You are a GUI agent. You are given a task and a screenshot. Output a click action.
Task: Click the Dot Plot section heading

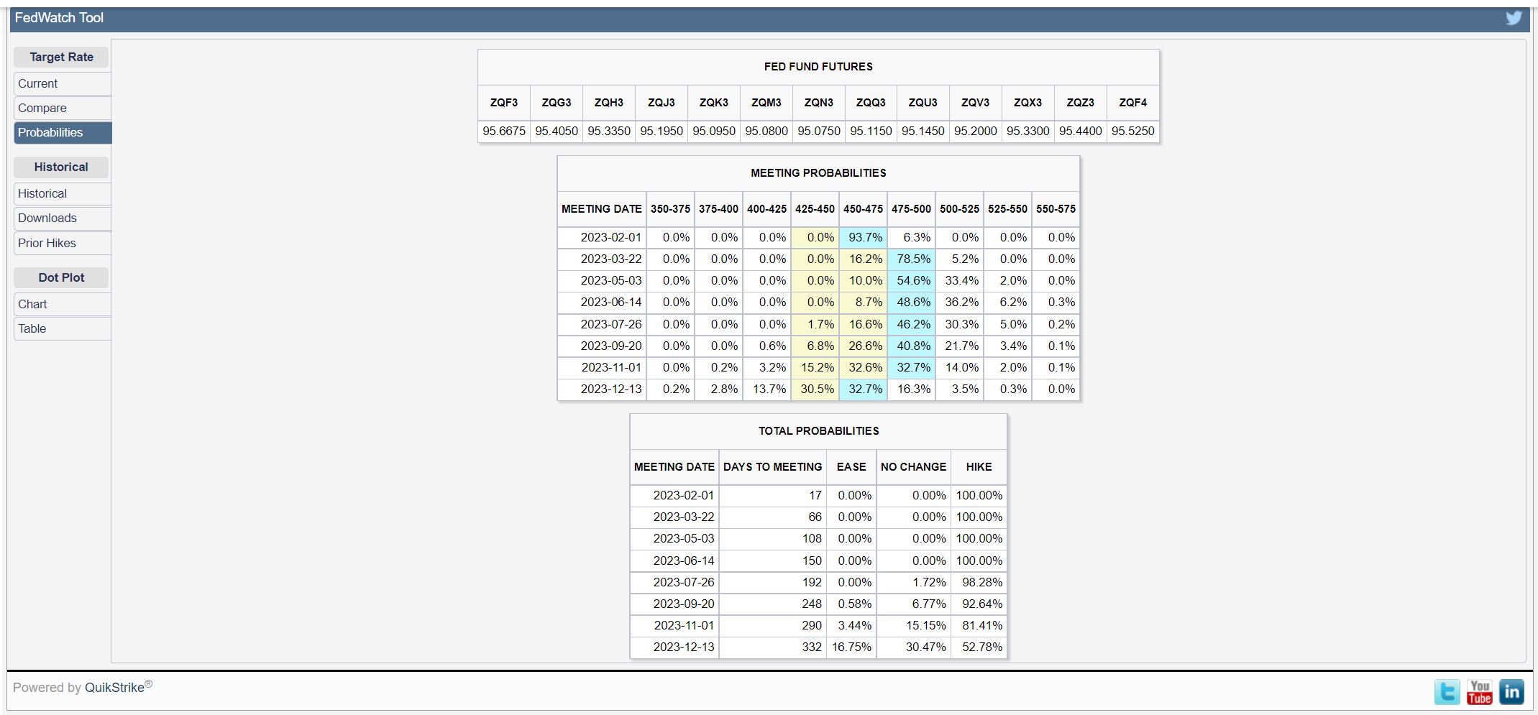tap(61, 277)
